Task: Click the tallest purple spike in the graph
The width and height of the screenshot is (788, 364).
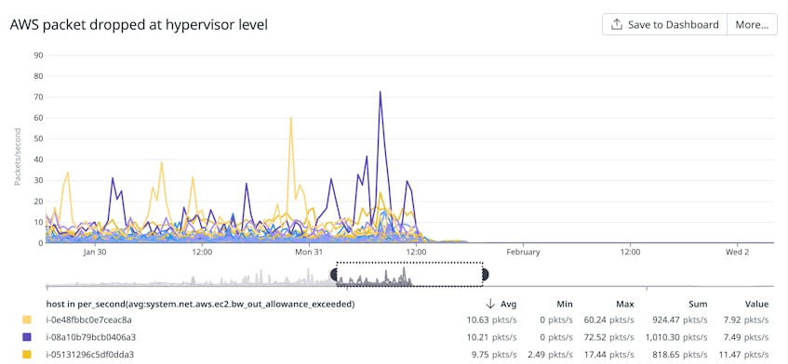Action: click(x=381, y=92)
